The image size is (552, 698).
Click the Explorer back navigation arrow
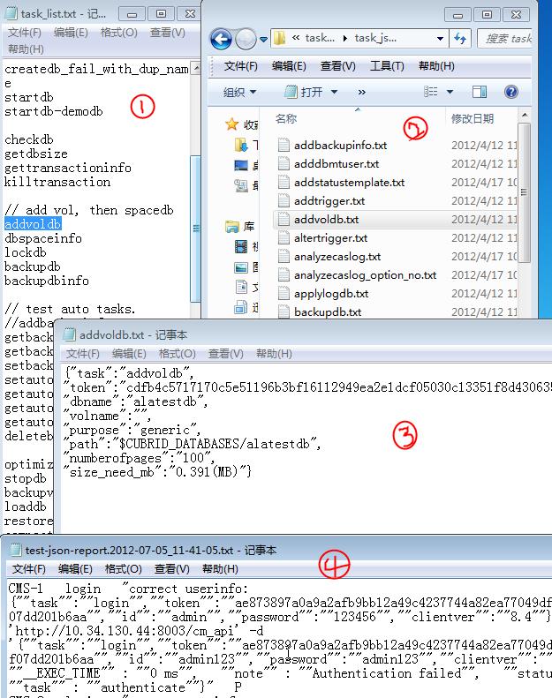[221, 39]
